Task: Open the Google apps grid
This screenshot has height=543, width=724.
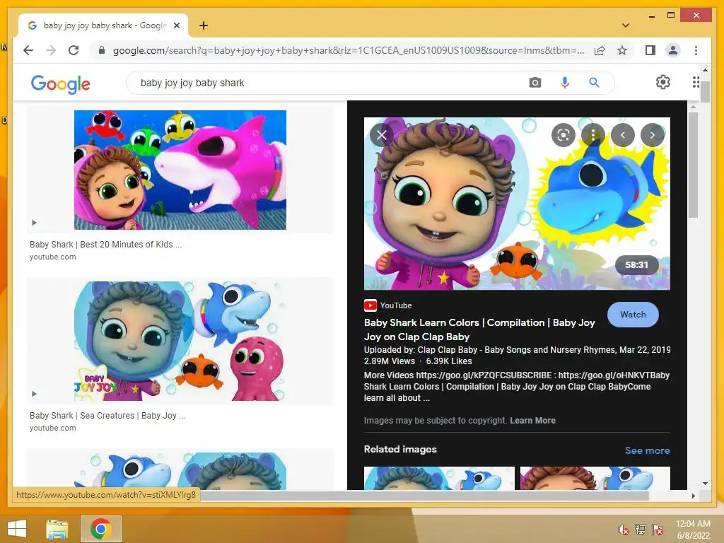Action: click(x=696, y=82)
